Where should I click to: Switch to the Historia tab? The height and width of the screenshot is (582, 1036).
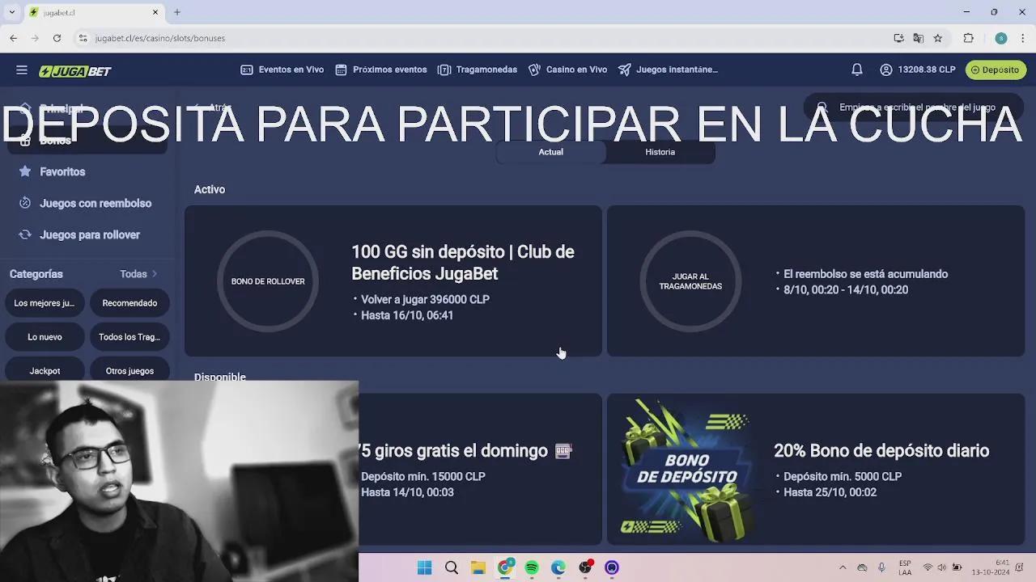(x=660, y=152)
